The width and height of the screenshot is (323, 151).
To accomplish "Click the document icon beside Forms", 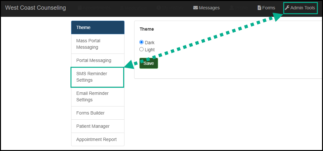I will point(259,8).
